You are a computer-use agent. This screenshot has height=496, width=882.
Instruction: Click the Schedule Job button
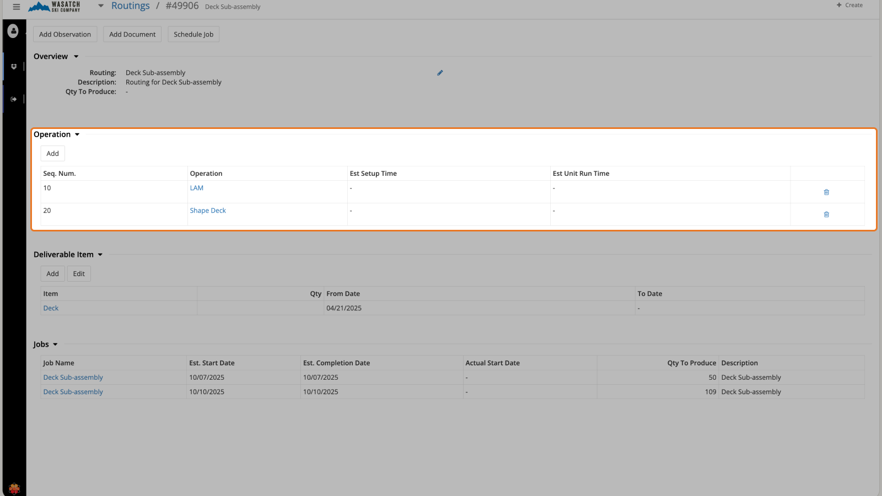click(x=193, y=34)
